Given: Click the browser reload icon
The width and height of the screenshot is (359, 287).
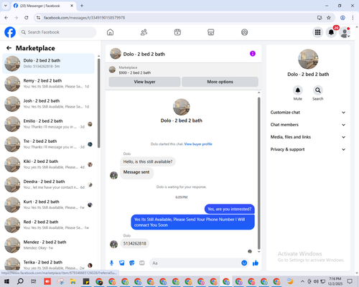Looking at the screenshot, I should click(x=27, y=17).
